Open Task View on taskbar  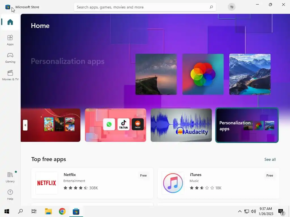pos(34,211)
